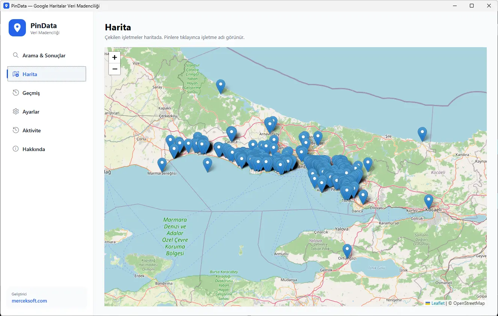Click the PinData blue logo icon

(17, 28)
